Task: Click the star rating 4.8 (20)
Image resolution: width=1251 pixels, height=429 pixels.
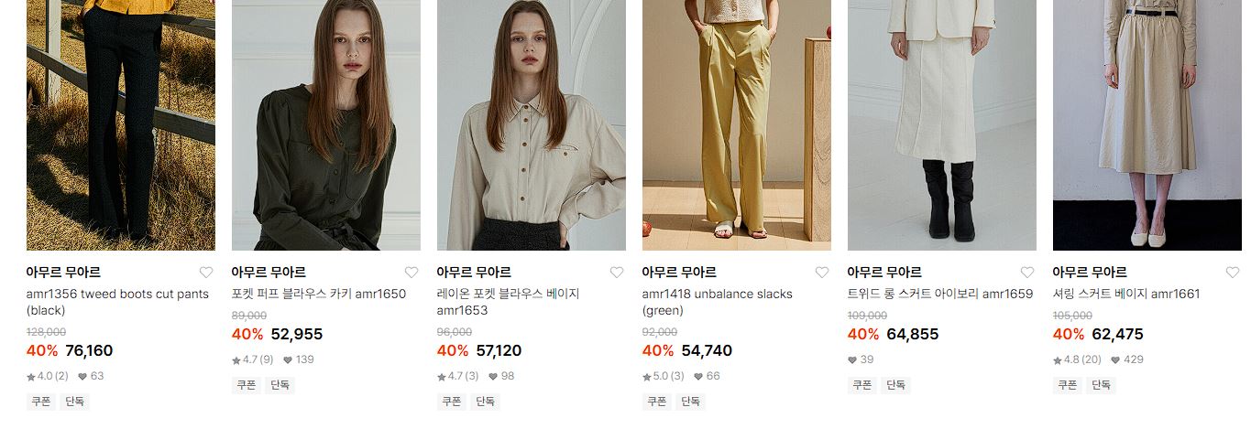Action: pos(1077,359)
